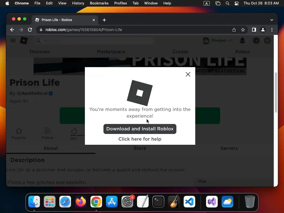Switch to the Store tab
Screen dimensions: 284x213
coord(140,148)
